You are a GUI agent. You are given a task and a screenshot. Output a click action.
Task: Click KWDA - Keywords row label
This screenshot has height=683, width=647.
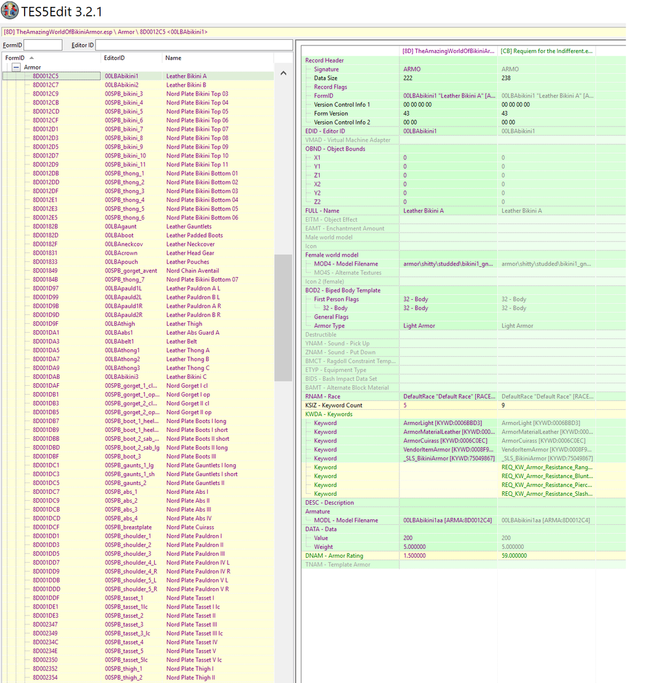coord(329,414)
